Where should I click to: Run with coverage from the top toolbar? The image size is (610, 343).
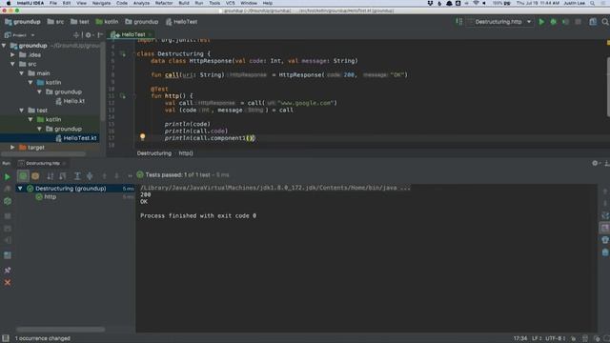coord(565,22)
